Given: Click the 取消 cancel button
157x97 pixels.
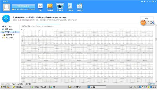Looking at the screenshot, I should (147, 19).
